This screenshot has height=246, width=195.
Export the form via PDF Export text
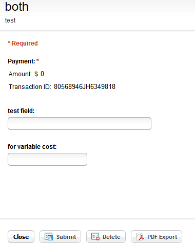162,237
